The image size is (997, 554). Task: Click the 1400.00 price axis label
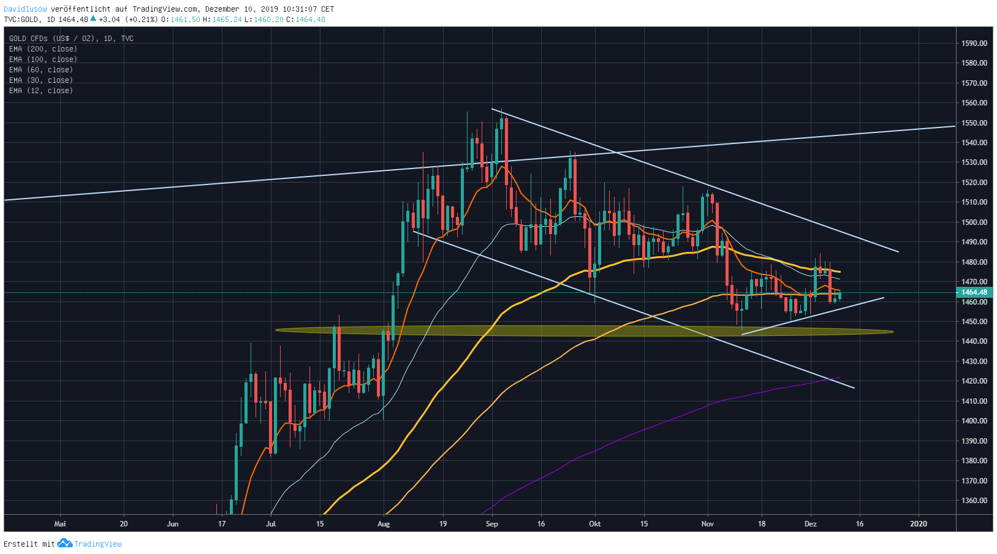(974, 421)
